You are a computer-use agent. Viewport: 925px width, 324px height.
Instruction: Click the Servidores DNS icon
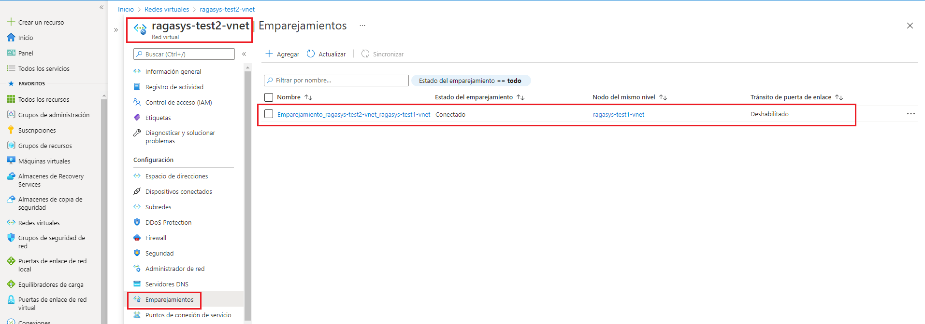click(137, 284)
